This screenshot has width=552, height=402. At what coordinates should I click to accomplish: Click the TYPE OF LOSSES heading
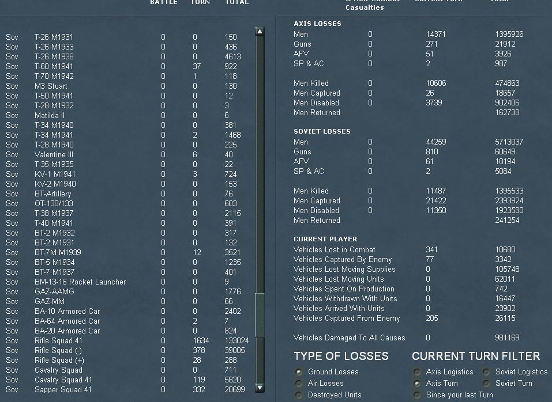pyautogui.click(x=341, y=357)
